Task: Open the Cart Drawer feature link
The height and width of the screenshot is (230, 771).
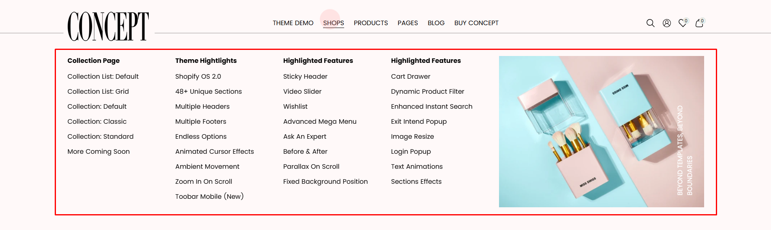Action: point(411,77)
